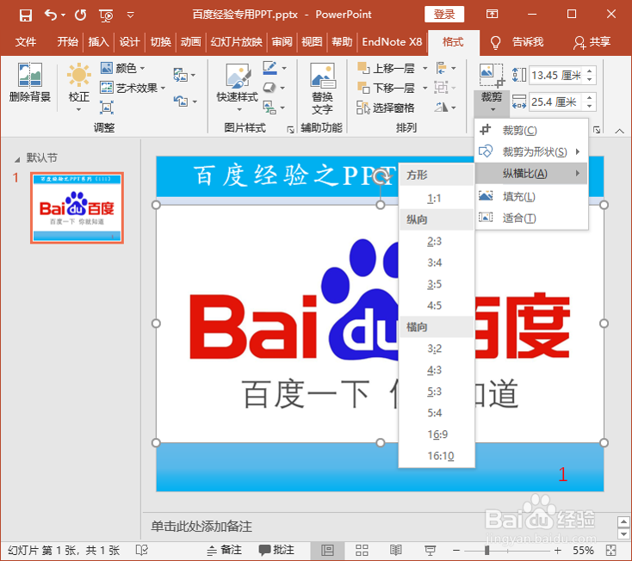Click the Redo/Repeat icon

pos(81,15)
